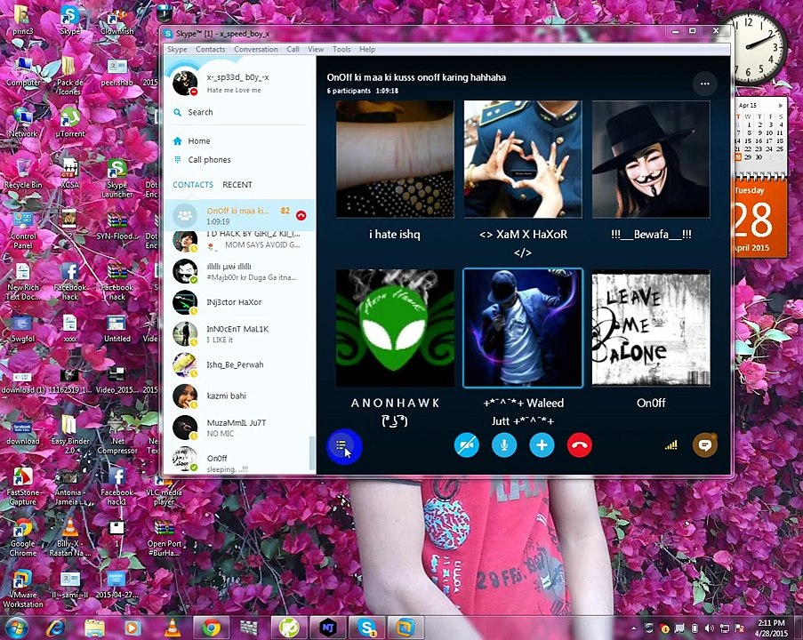The image size is (803, 640).
Task: Open 'Facebook hack' Facebook-logo desktop icon
Action: coord(70,282)
